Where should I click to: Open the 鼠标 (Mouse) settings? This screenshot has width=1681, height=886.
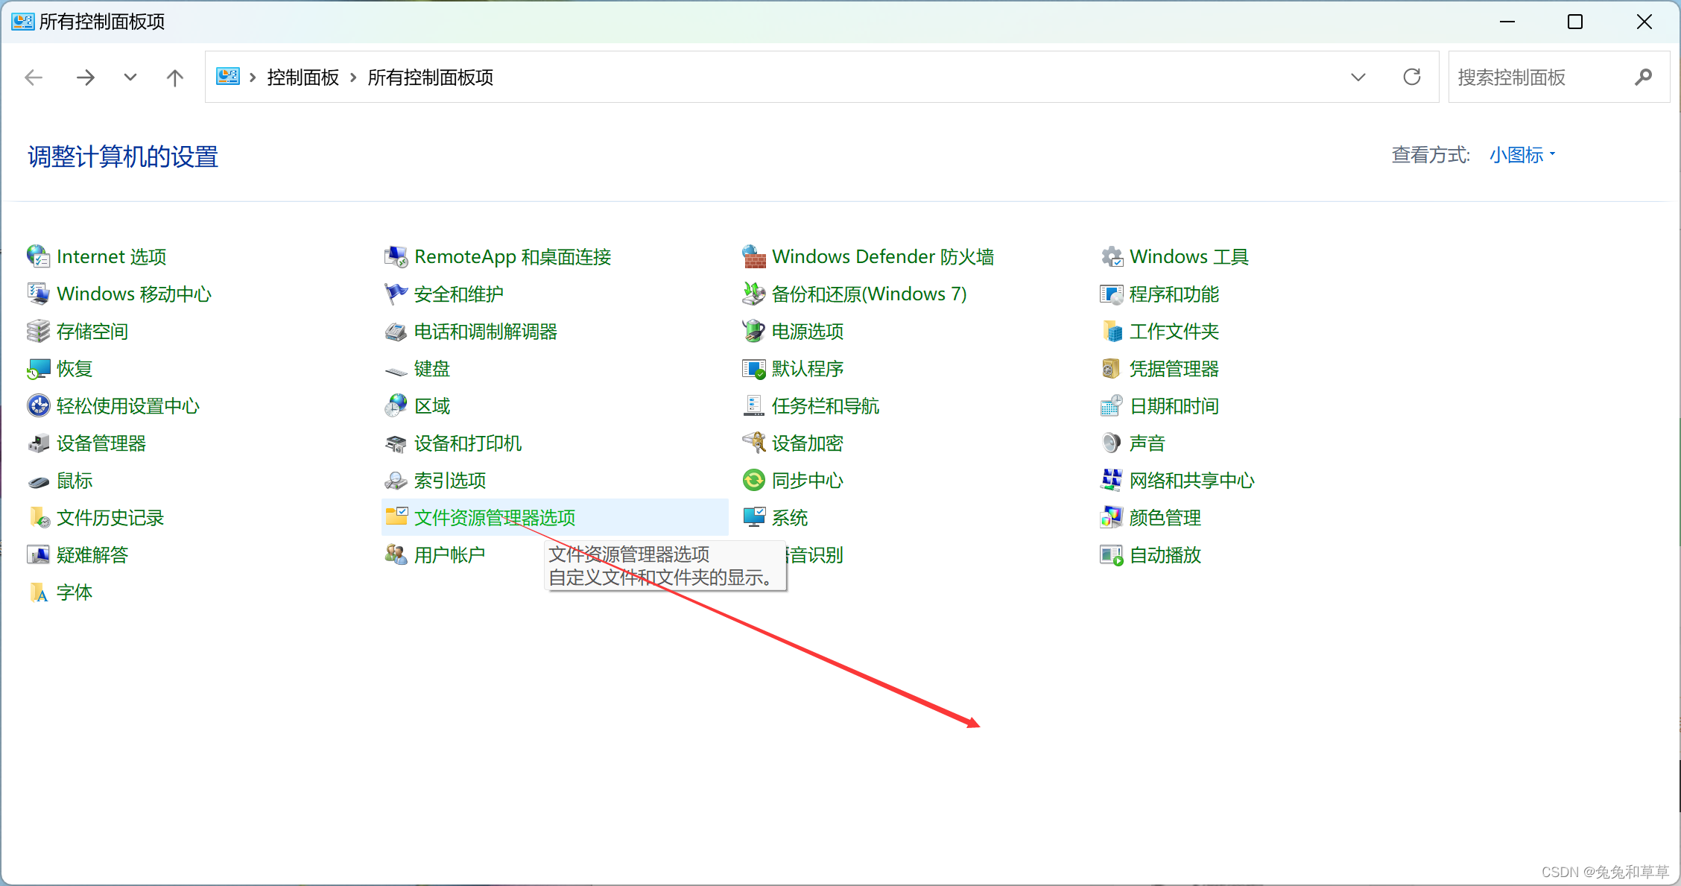pyautogui.click(x=74, y=481)
